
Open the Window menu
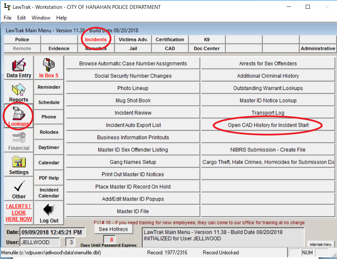(x=41, y=18)
